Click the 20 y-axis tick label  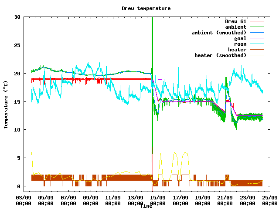tap(17, 74)
